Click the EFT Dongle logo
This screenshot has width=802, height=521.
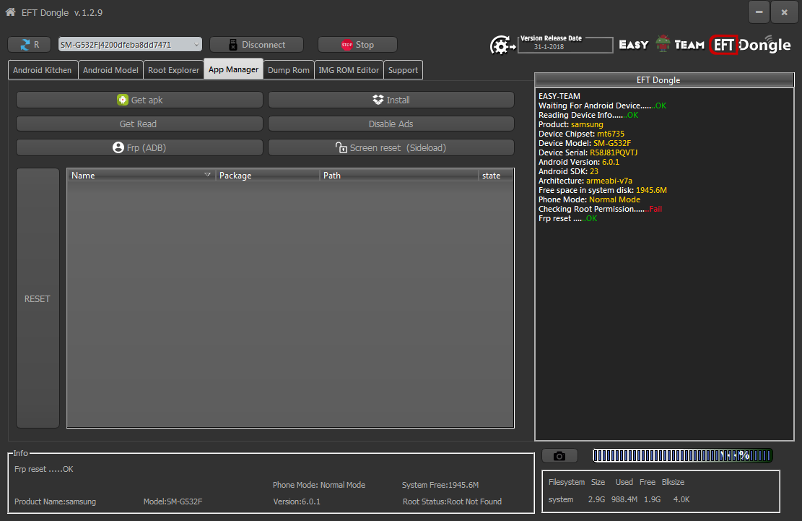click(x=750, y=45)
